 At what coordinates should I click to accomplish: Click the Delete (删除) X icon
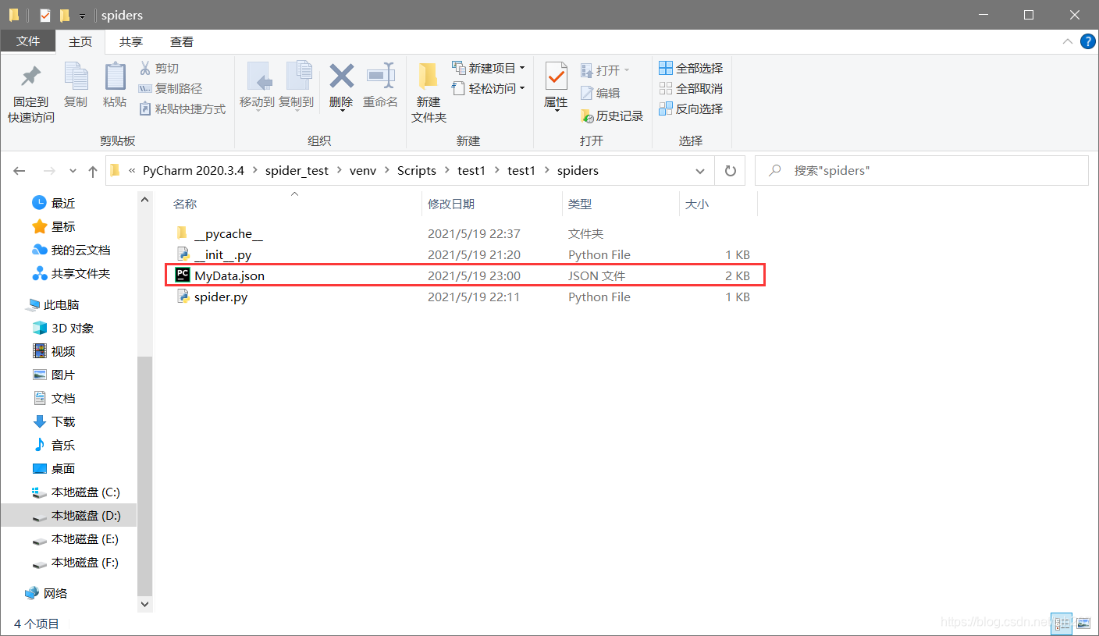[341, 76]
